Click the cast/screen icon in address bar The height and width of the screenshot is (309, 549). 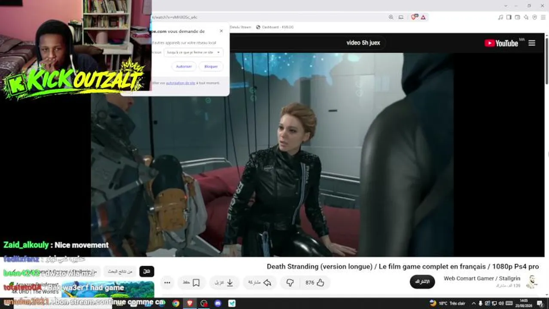pos(401,17)
